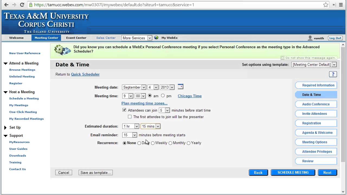The height and width of the screenshot is (195, 347).
Task: Open the meeting day dropdown
Action: pyautogui.click(x=153, y=87)
